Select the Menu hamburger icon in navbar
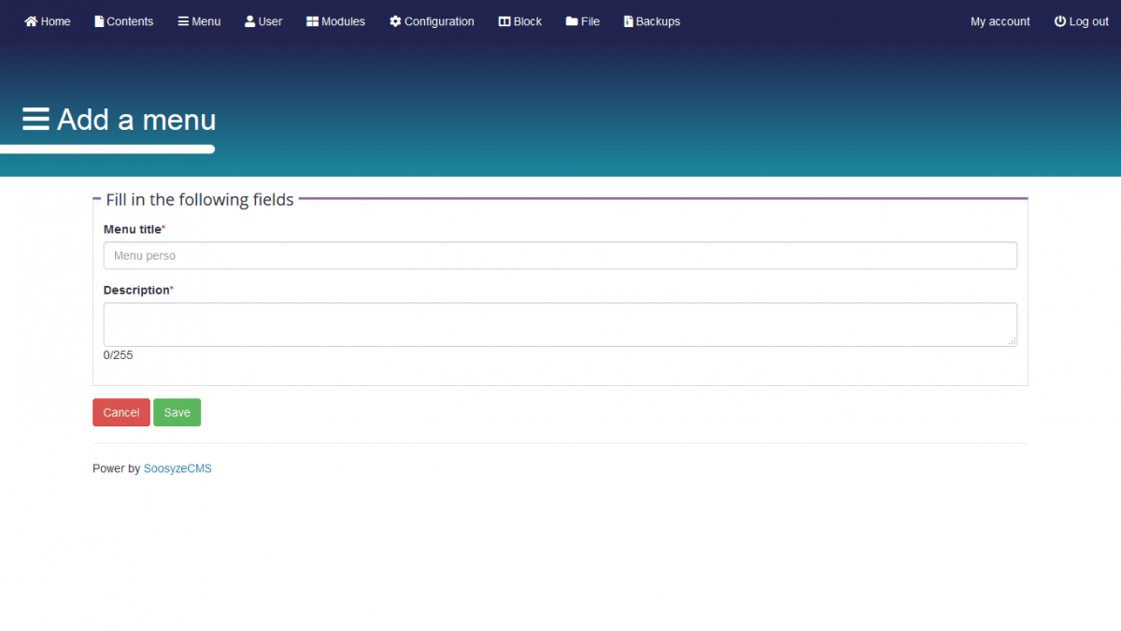The image size is (1121, 631). [x=183, y=22]
